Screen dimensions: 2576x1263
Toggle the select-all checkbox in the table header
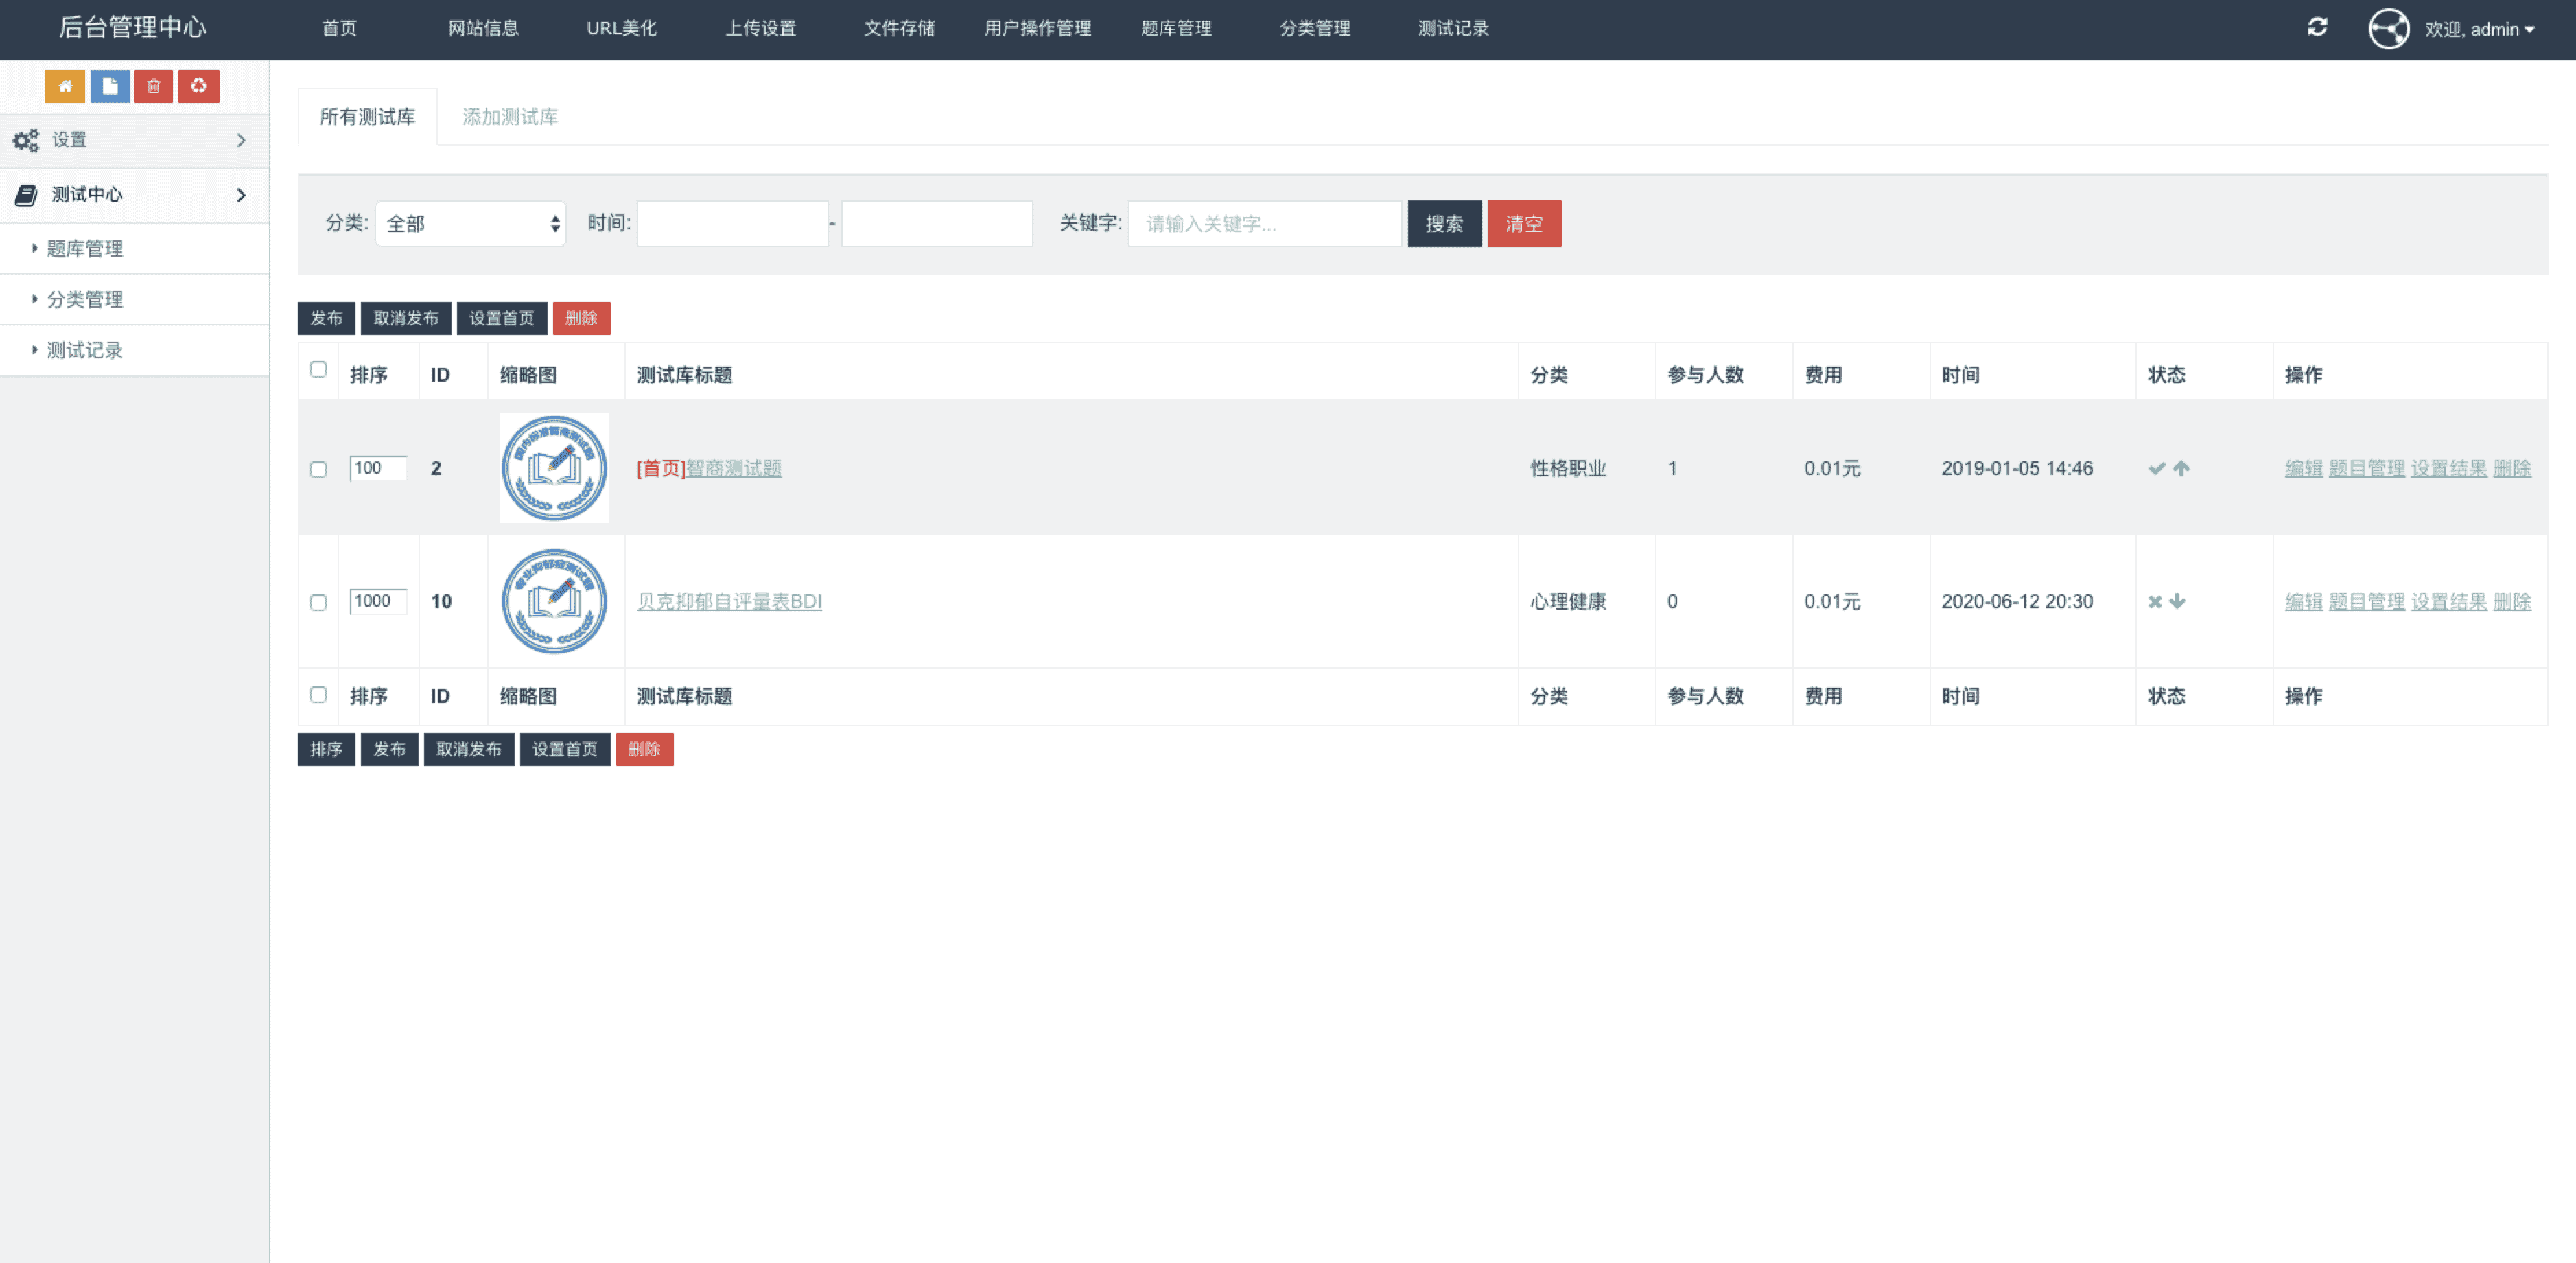(318, 370)
